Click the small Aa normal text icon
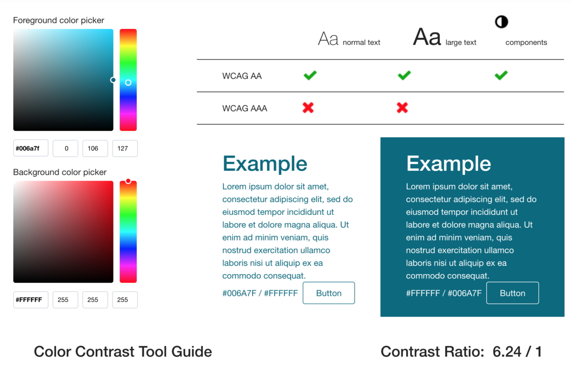Viewport: 572px width, 367px height. click(327, 38)
